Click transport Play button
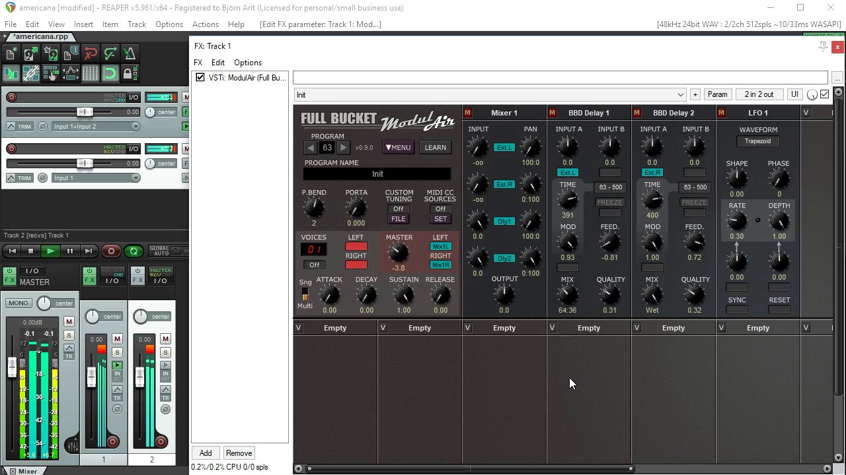 coord(50,251)
